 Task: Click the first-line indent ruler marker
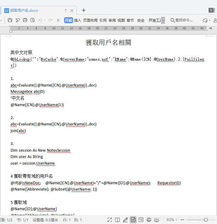click(11, 27)
